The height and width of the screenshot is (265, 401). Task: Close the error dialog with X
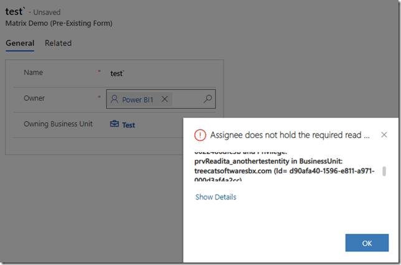click(384, 135)
